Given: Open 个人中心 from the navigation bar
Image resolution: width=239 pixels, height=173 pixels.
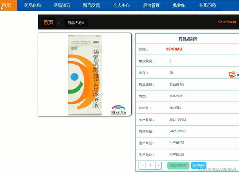Looking at the screenshot, I should [121, 5].
